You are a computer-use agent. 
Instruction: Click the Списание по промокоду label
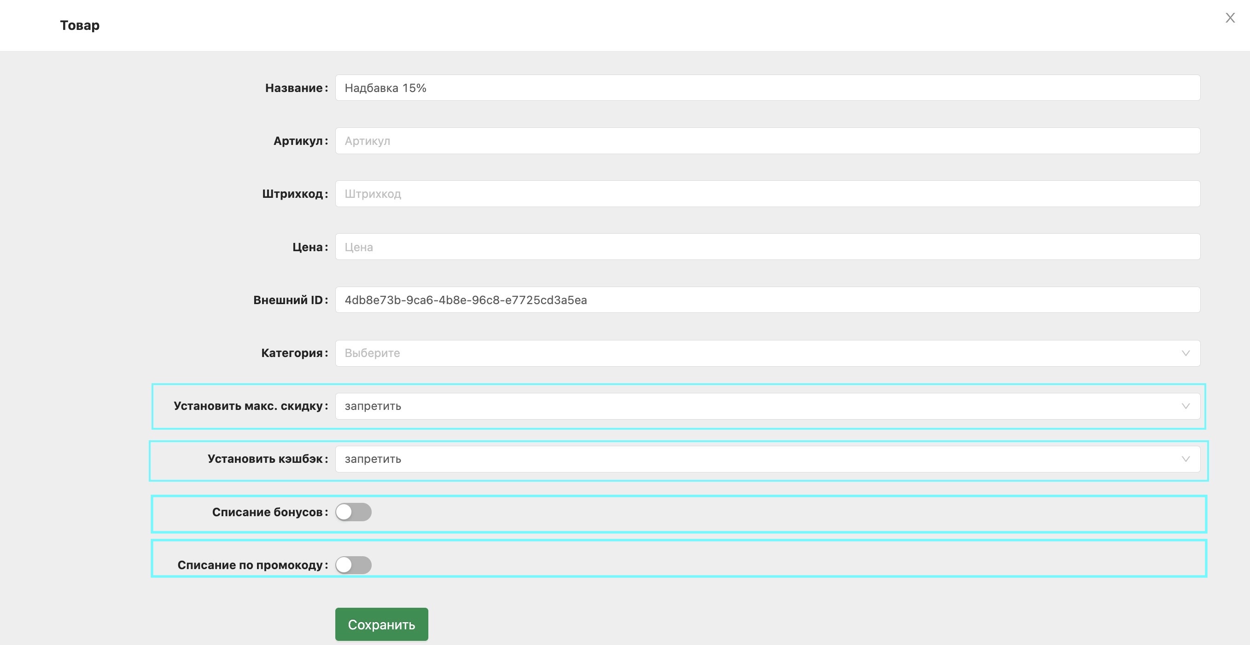253,565
